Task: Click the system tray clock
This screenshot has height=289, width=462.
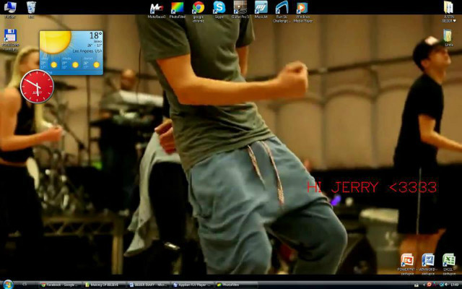Action: click(x=455, y=285)
